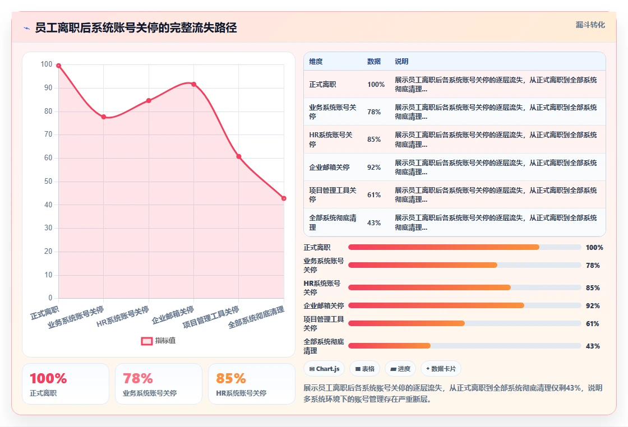
Task: Click the 85% HR系统账号关停 stat card
Action: point(252,384)
